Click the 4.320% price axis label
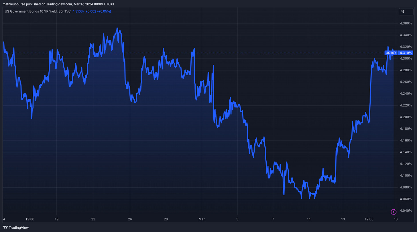The height and width of the screenshot is (232, 417). [x=405, y=47]
